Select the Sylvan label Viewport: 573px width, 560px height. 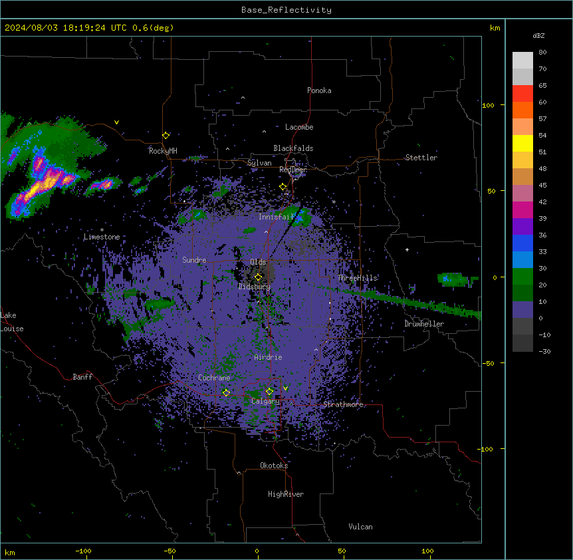(259, 163)
